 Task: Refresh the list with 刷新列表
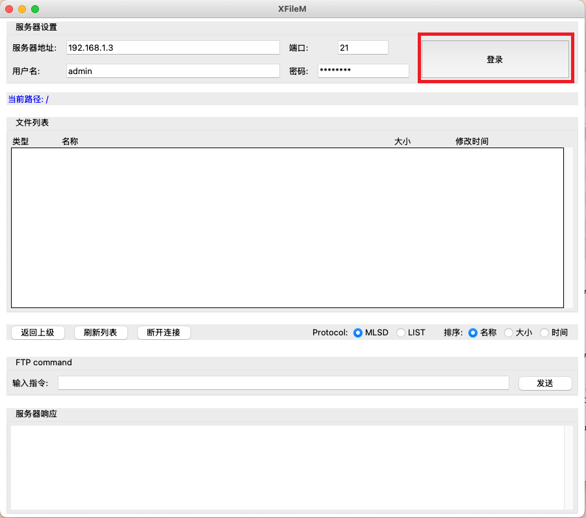[101, 333]
